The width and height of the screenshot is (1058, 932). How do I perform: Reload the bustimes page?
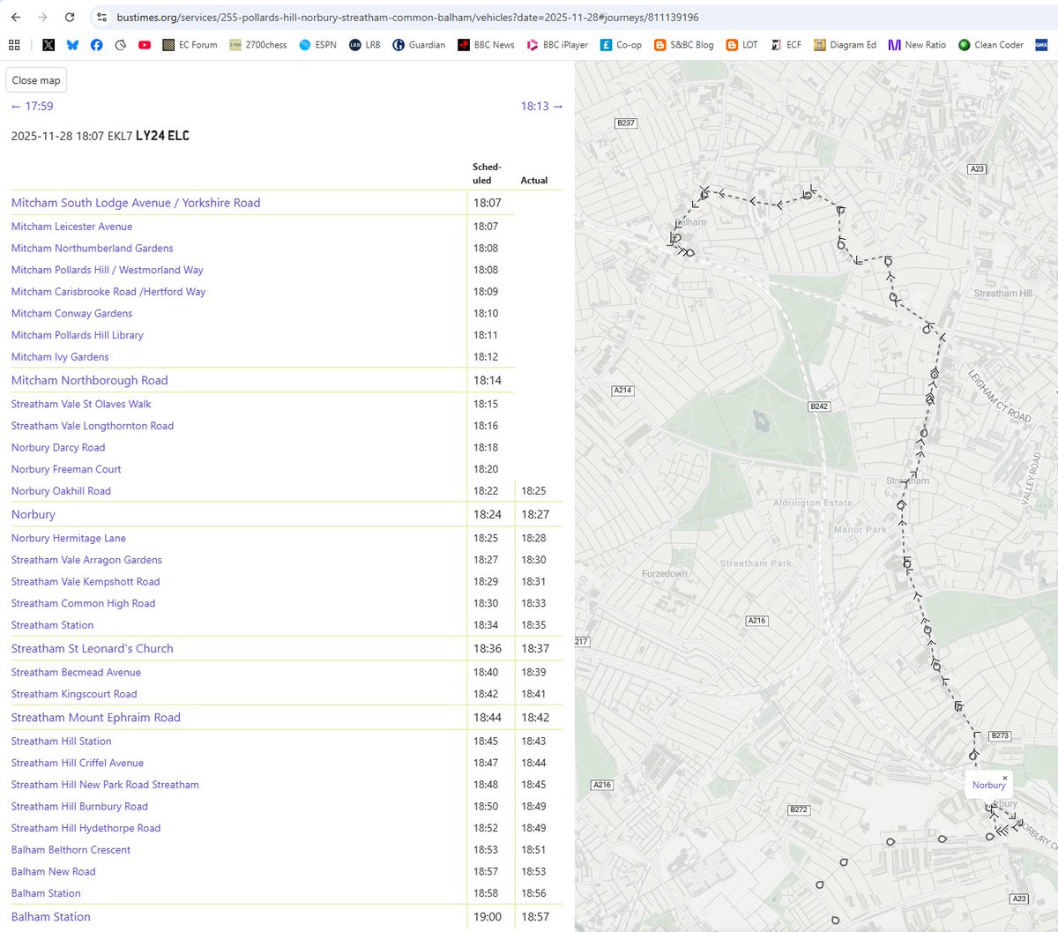(70, 17)
